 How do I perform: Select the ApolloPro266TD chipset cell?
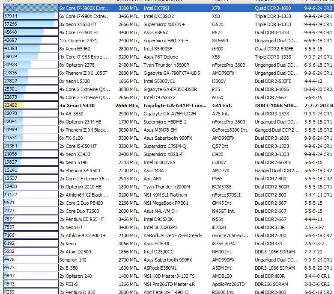[228, 284]
